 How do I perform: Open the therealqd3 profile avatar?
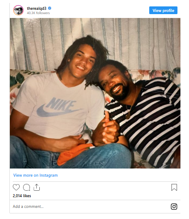coord(18,10)
